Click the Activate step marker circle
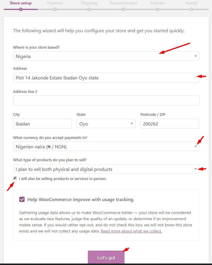Viewport: 212px width, 265px height. pos(158,9)
